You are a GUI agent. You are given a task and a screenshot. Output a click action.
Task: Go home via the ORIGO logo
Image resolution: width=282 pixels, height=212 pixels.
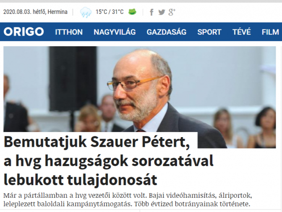(24, 32)
